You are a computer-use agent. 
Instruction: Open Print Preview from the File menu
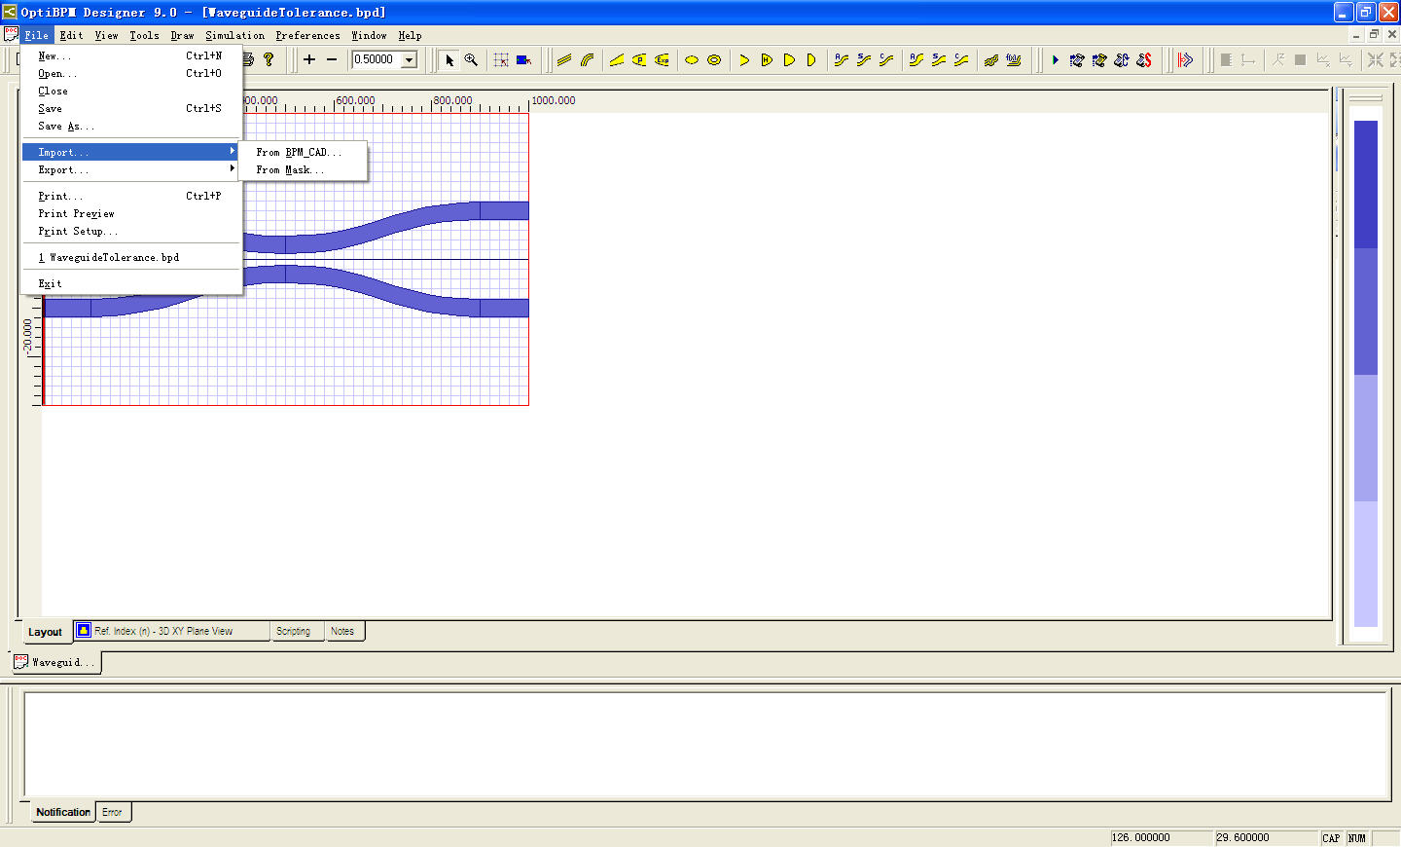tap(131, 213)
